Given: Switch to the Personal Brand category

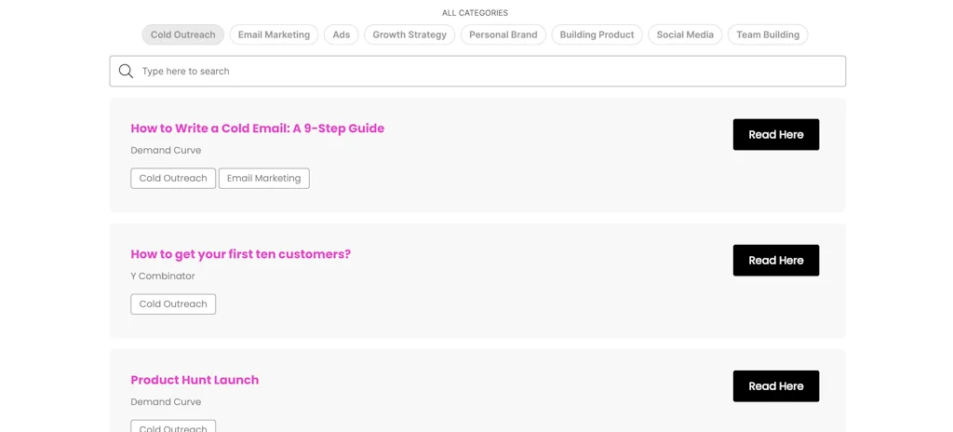Looking at the screenshot, I should coord(503,34).
